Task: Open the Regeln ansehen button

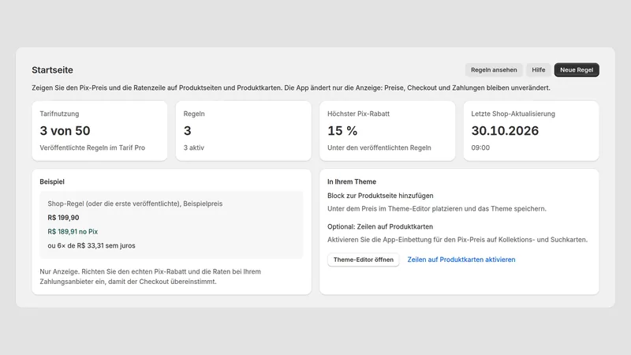Action: (494, 69)
